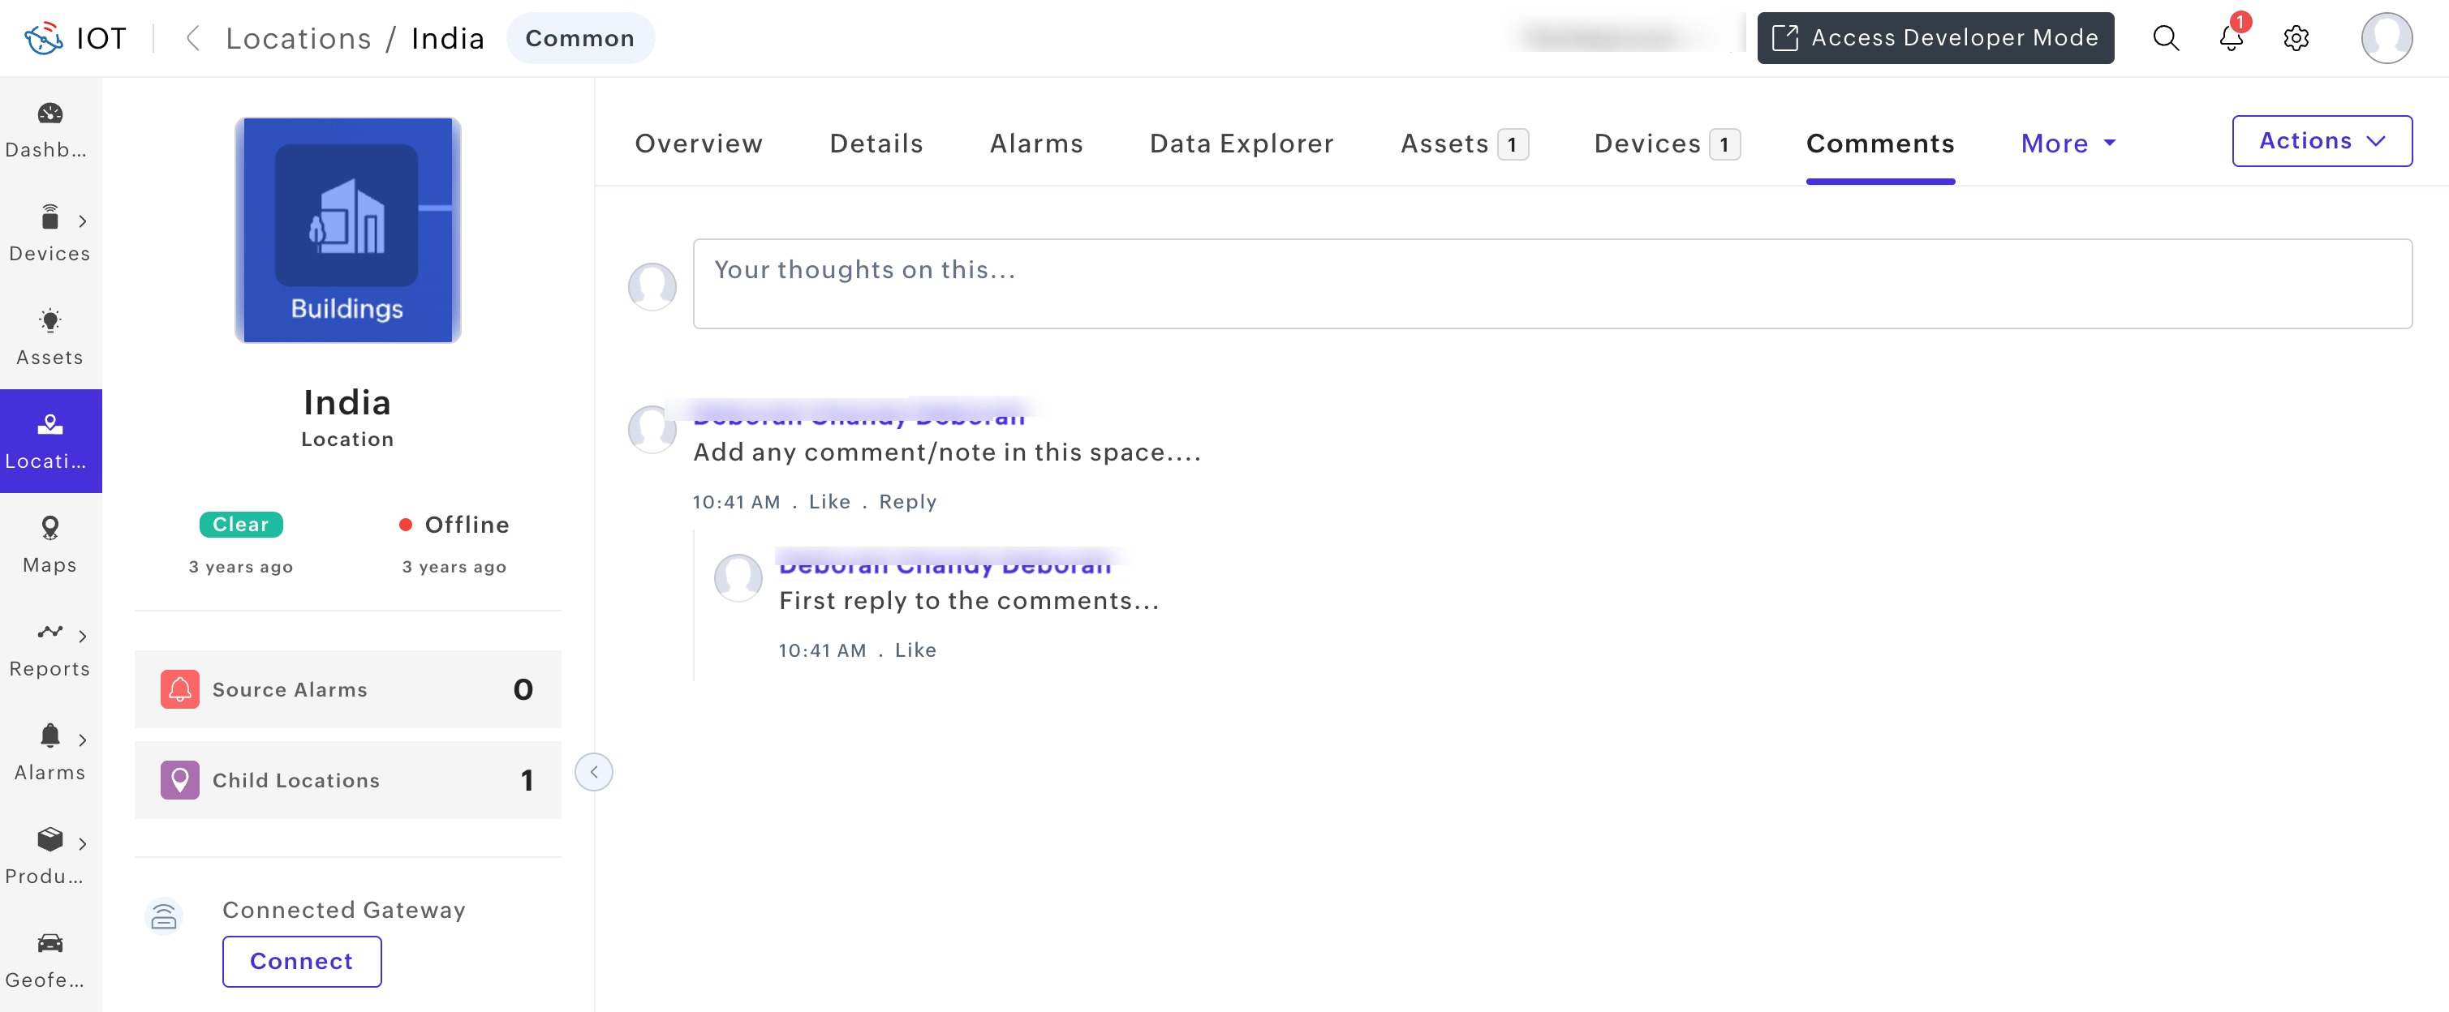
Task: Click the Connect gateway button
Action: click(301, 961)
